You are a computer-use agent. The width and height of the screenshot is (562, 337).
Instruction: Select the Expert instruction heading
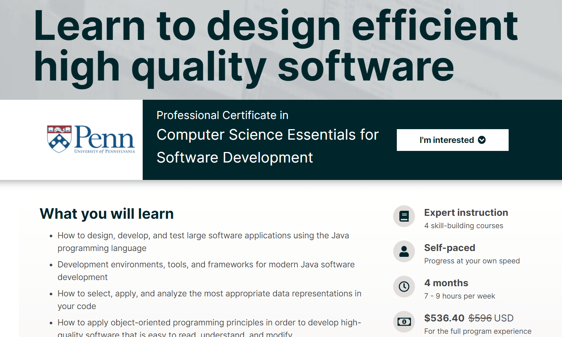tap(466, 213)
